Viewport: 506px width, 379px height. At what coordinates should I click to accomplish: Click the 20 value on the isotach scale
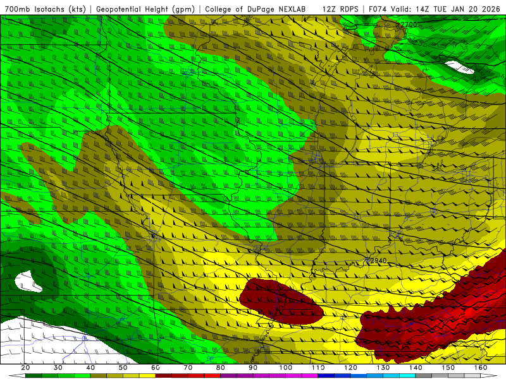(25, 368)
